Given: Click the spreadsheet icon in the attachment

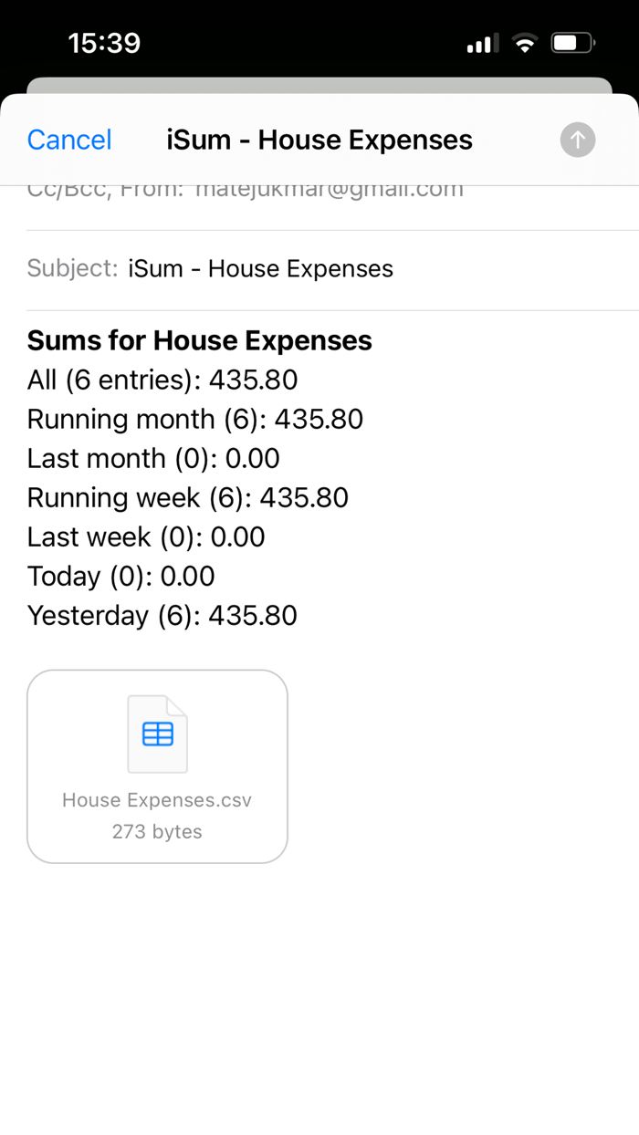Looking at the screenshot, I should (157, 734).
